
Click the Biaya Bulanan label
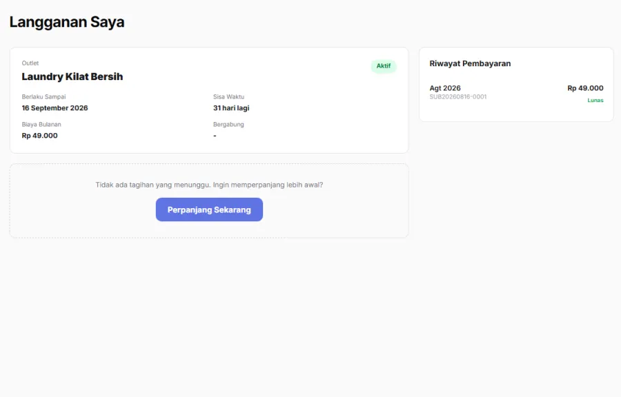41,125
